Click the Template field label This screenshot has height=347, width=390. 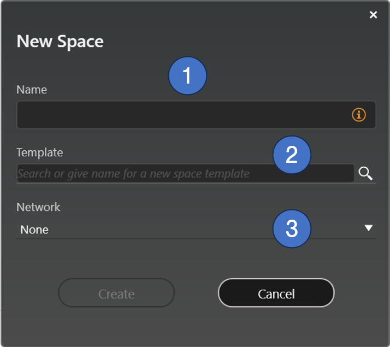[x=40, y=152]
